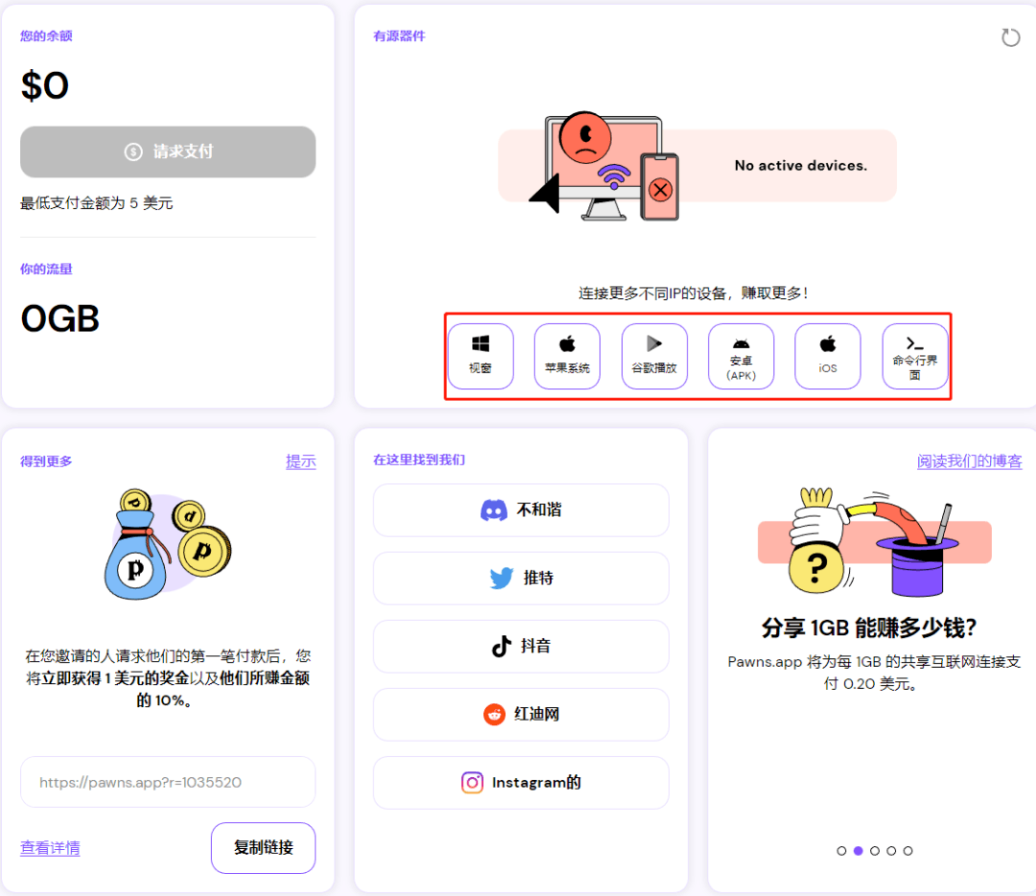Refresh the active devices list

click(x=1010, y=37)
